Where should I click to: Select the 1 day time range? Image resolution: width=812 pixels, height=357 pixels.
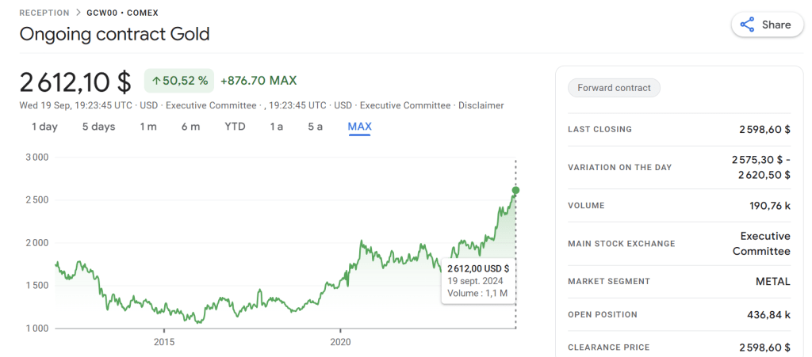44,127
